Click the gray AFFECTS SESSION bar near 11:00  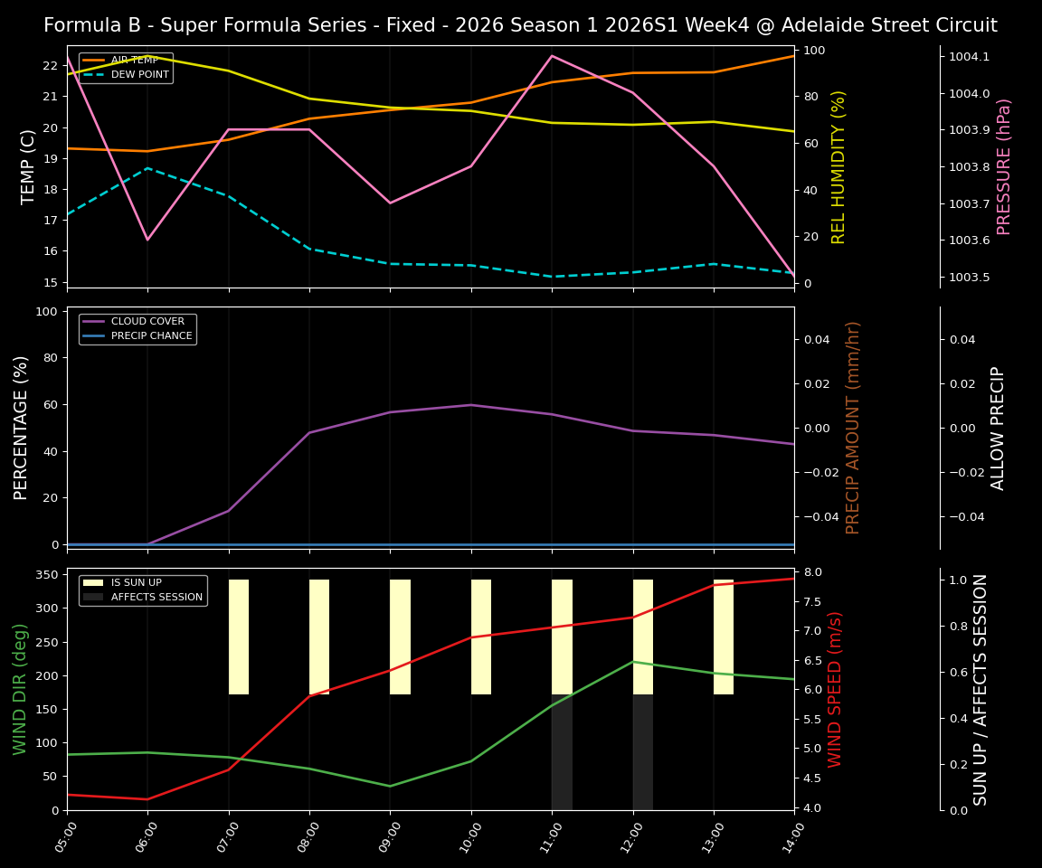click(x=563, y=750)
